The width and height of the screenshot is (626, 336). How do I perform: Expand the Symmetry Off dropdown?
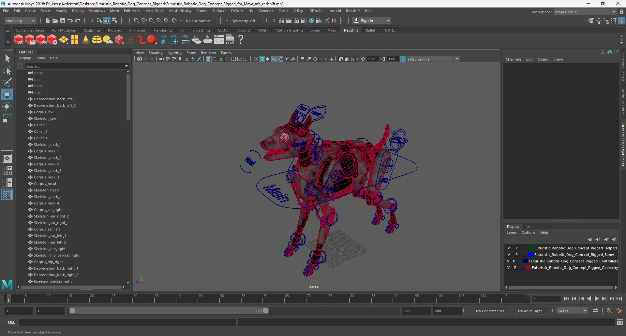tap(246, 21)
